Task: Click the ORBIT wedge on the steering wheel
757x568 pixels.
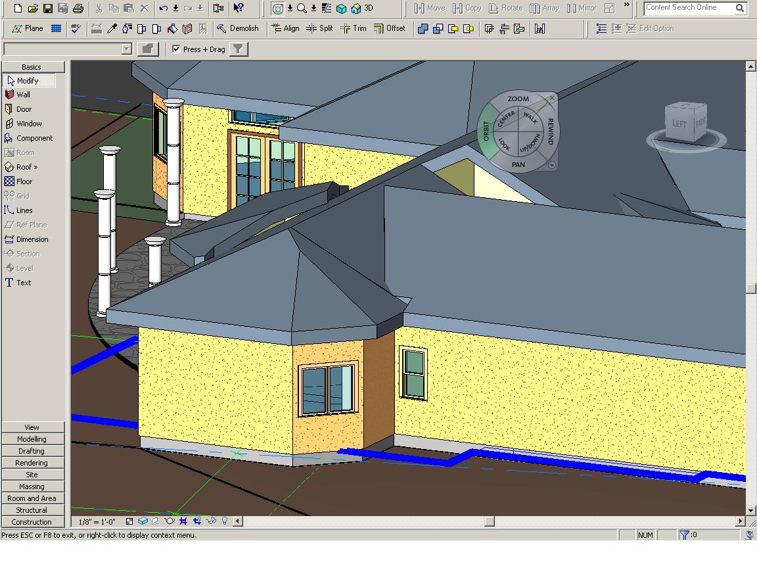Action: point(486,131)
